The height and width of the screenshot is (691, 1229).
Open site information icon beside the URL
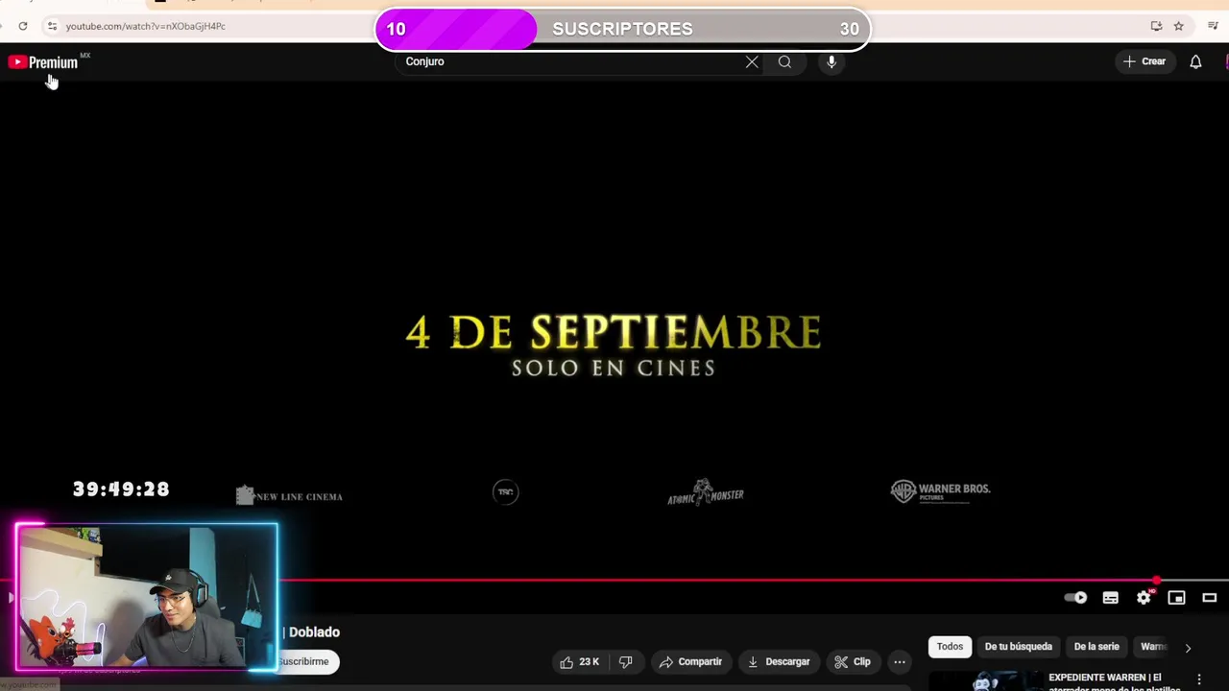click(x=52, y=26)
